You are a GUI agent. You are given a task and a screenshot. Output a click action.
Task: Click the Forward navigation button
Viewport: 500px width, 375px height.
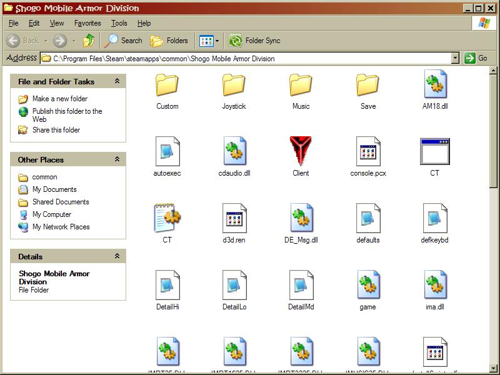pos(60,41)
